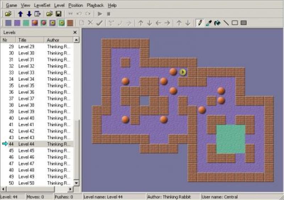The width and height of the screenshot is (284, 200).
Task: Sort levels by Nr column header
Action: click(x=8, y=40)
